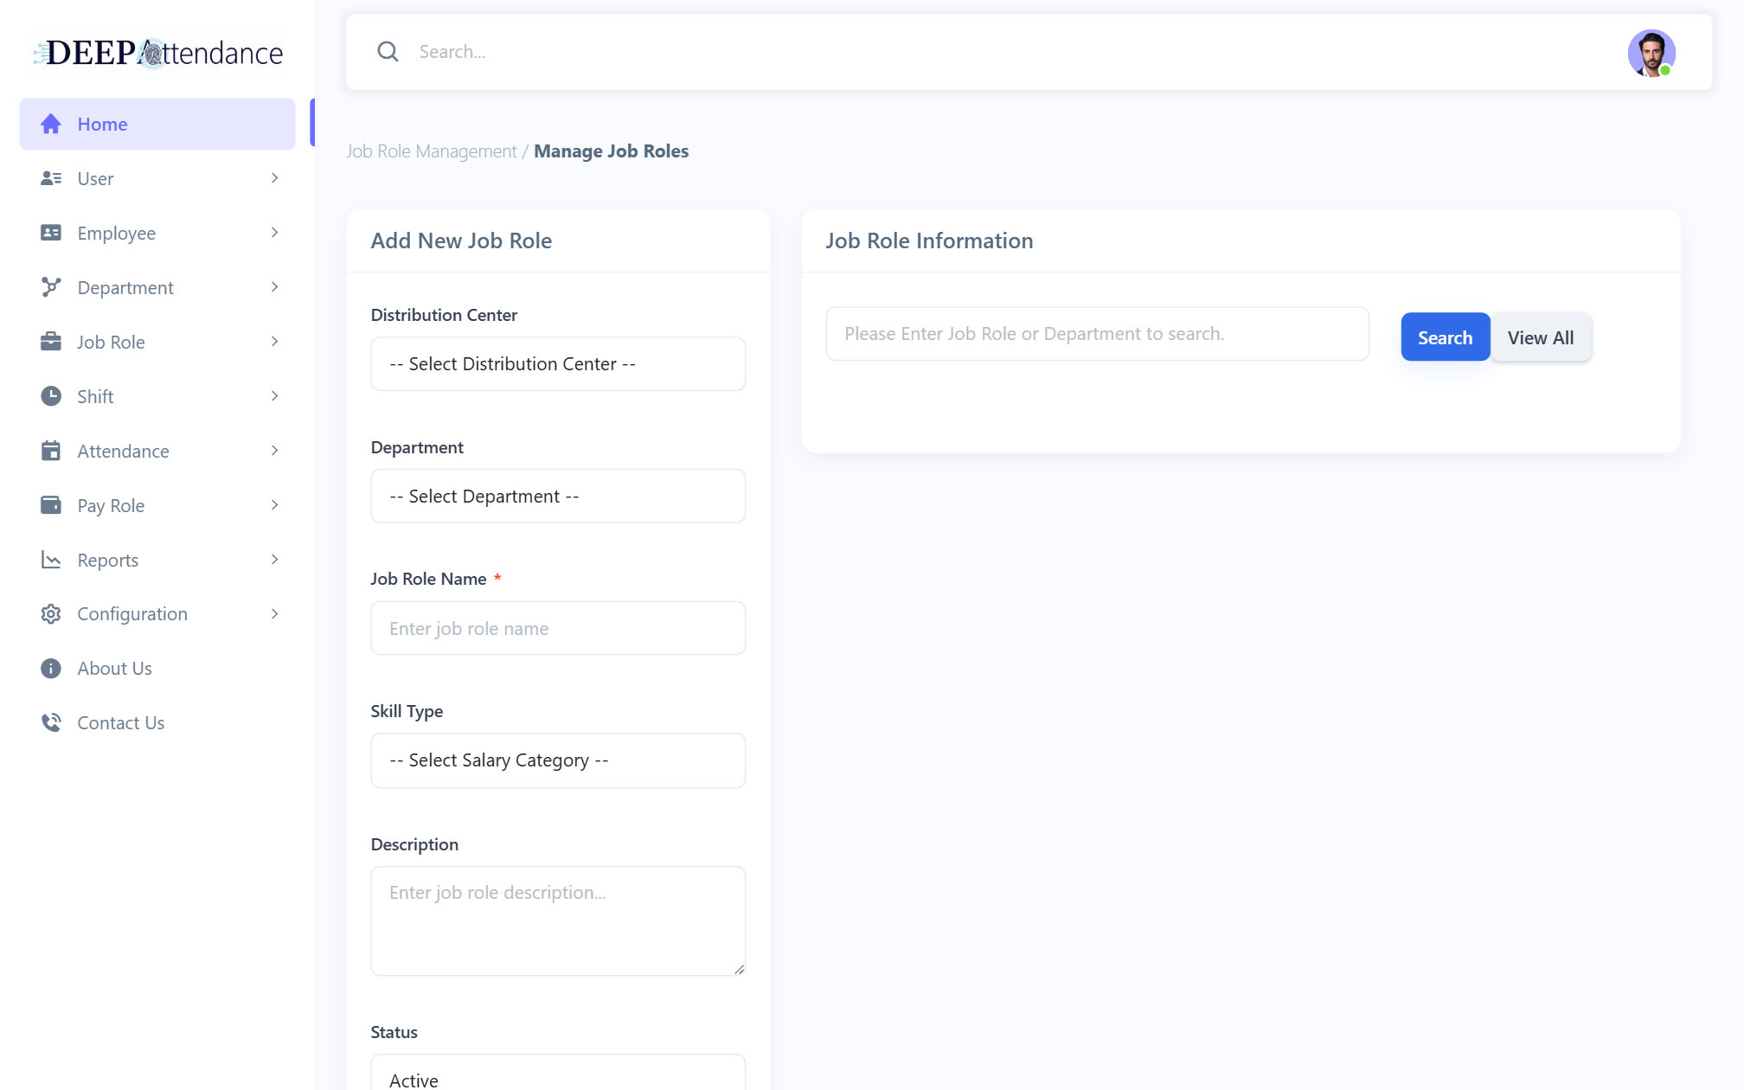
Task: Open the Attendance sidebar menu
Action: click(157, 451)
